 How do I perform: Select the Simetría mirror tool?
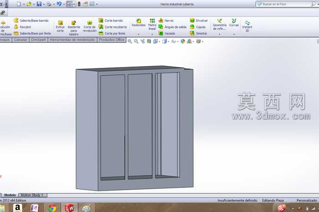click(198, 33)
